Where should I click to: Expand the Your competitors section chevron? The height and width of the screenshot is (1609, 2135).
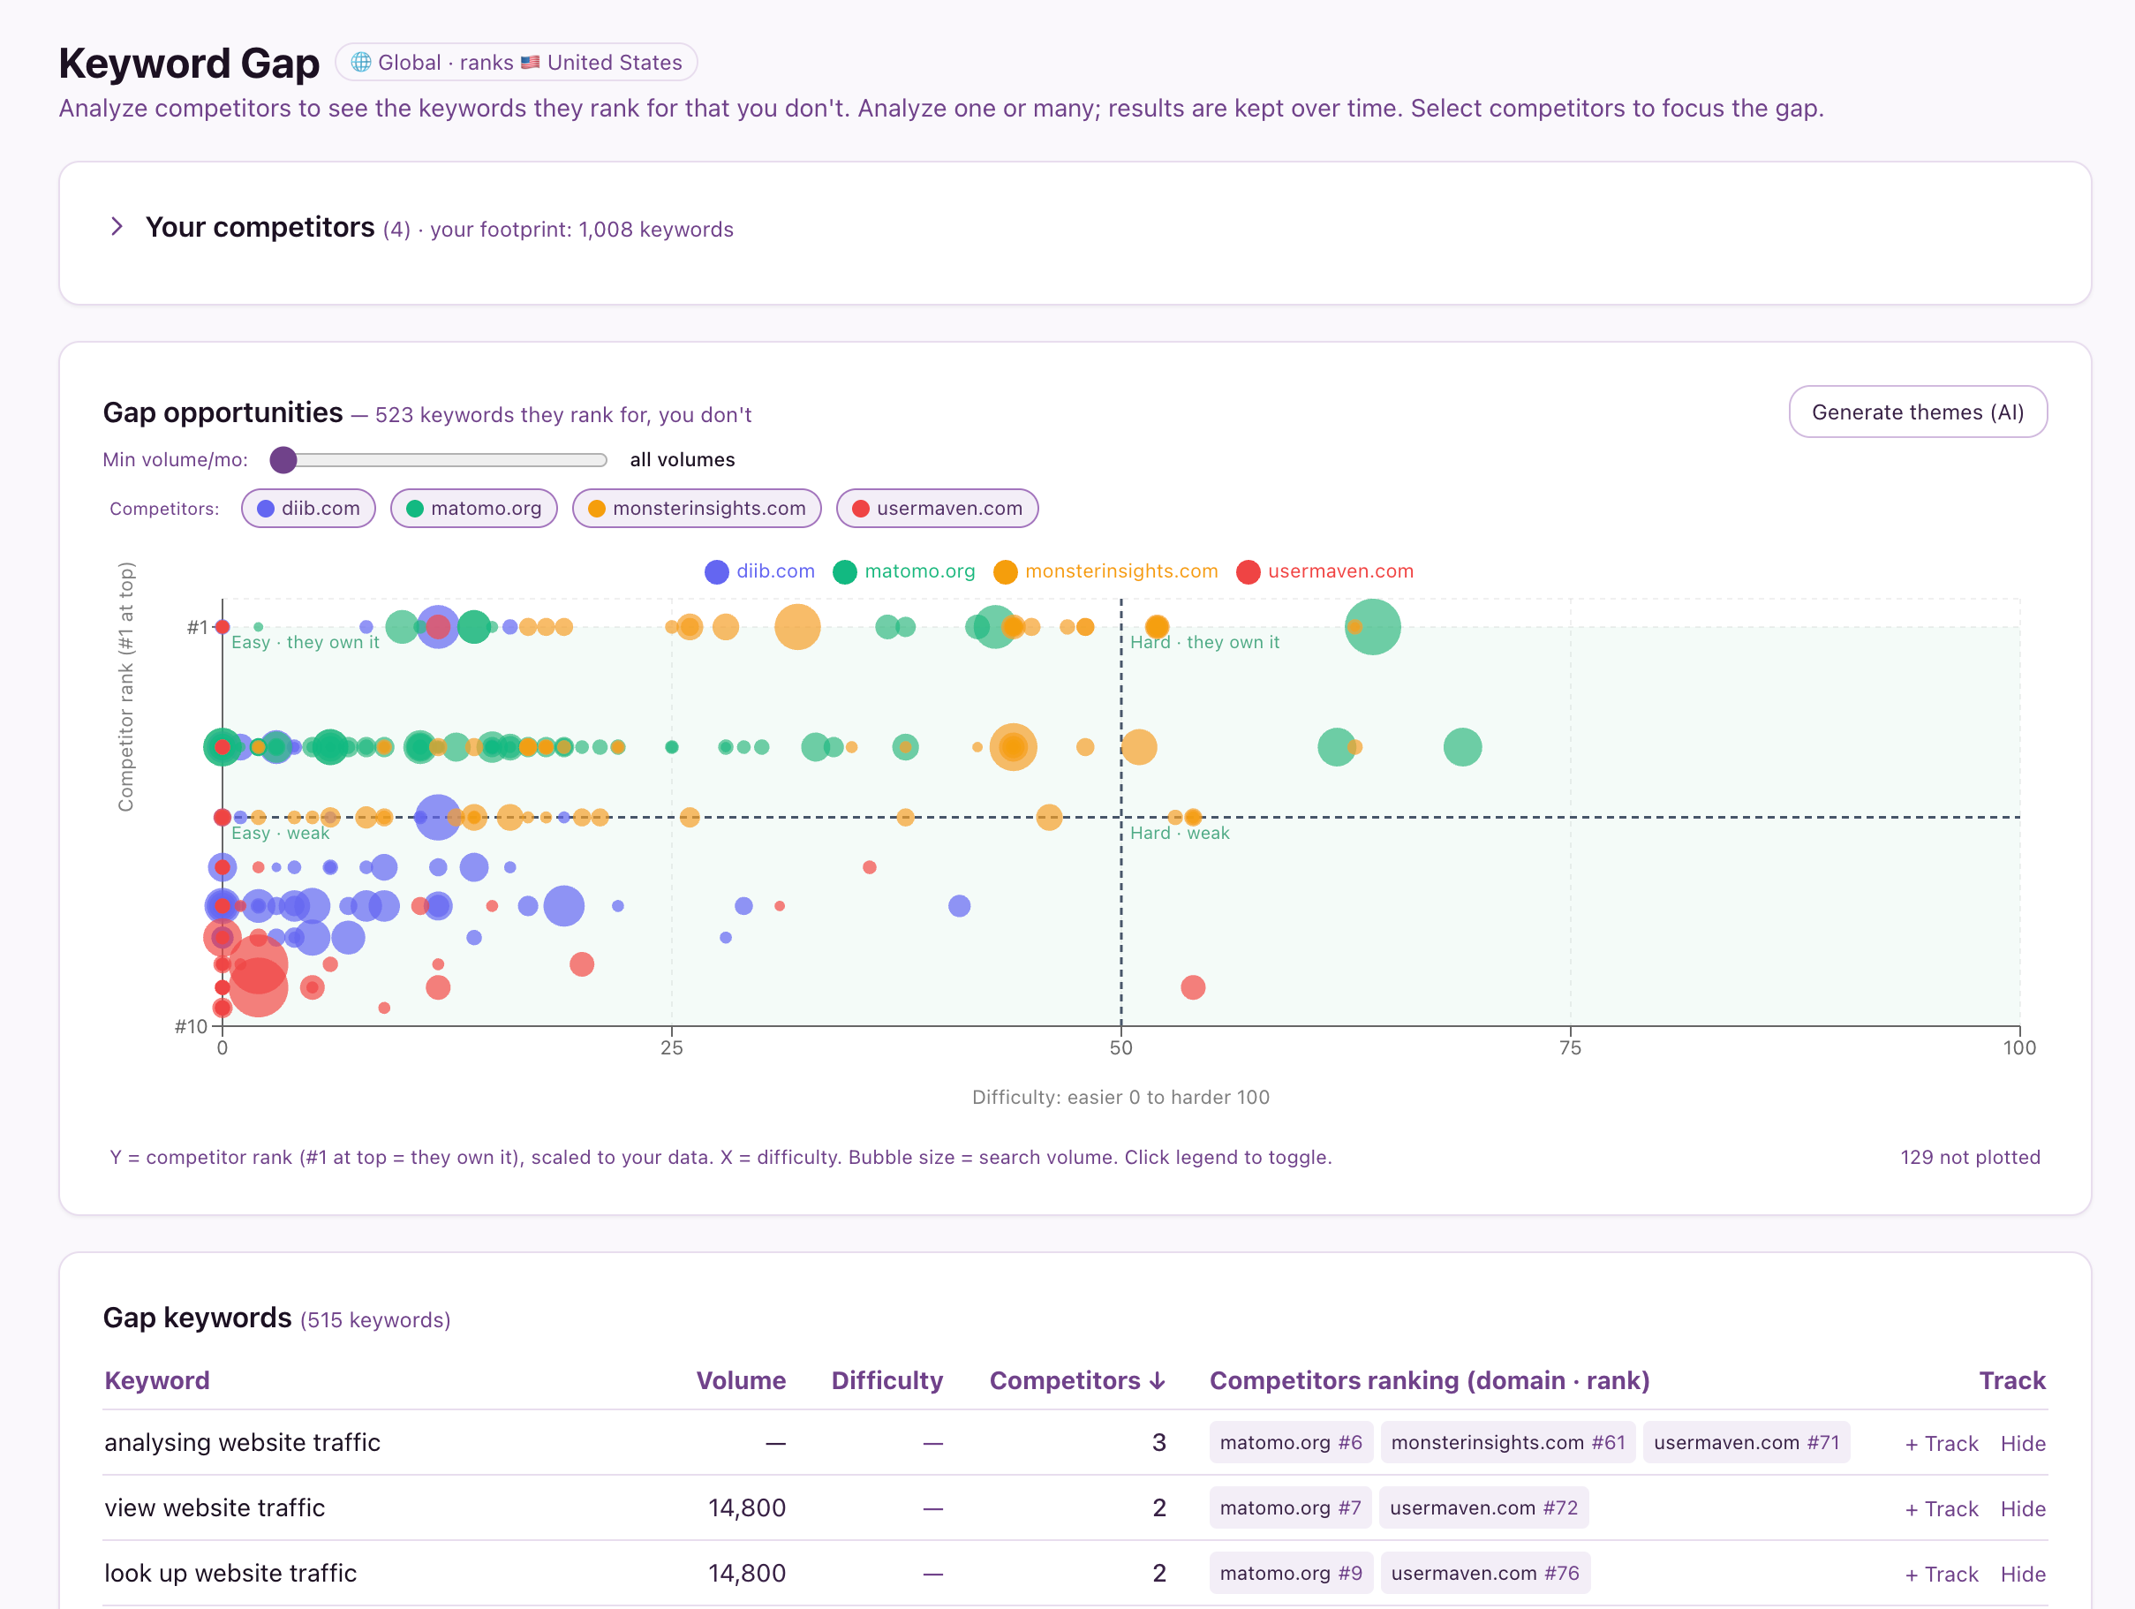(x=117, y=227)
